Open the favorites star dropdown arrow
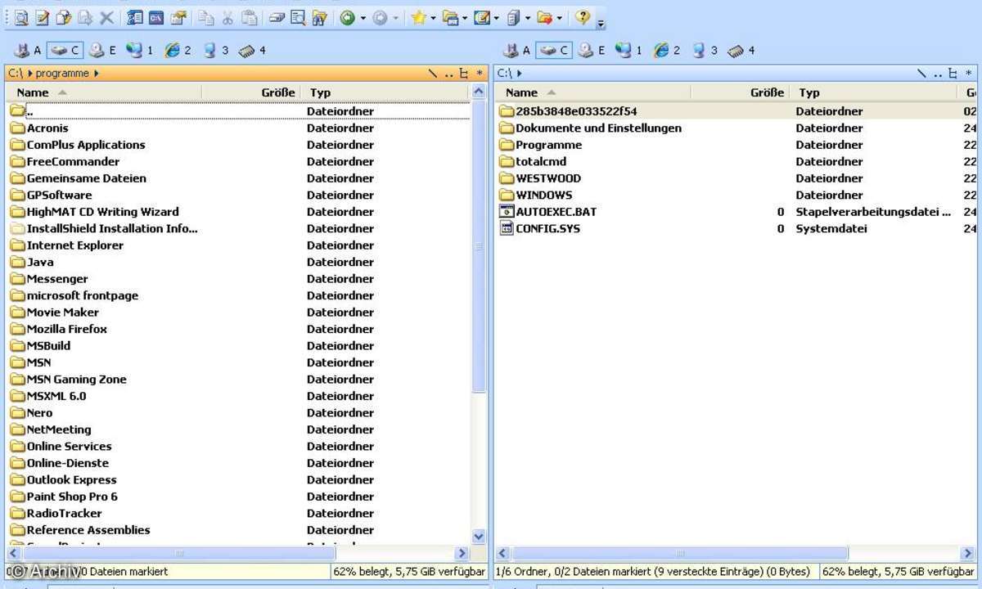 (x=433, y=18)
